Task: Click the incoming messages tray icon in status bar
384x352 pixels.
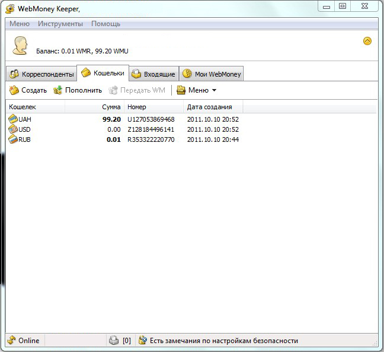Action: pos(114,340)
